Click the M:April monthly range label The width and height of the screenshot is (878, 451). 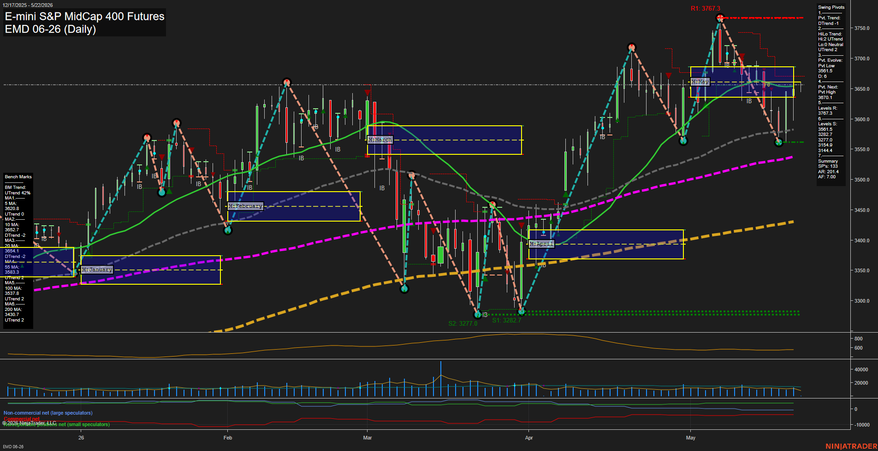pos(541,243)
